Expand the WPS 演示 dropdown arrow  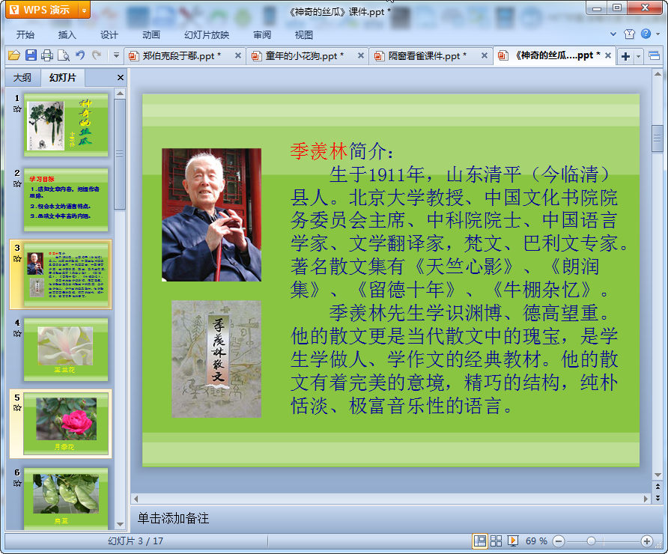85,10
